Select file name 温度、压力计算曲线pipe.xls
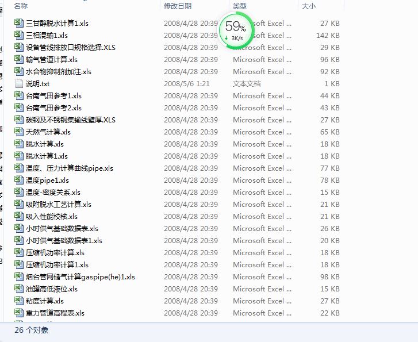 70,168
